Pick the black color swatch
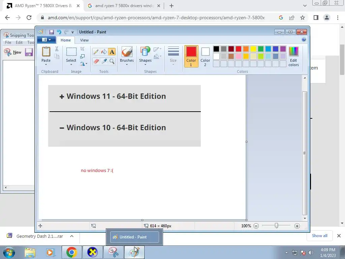 click(x=216, y=49)
